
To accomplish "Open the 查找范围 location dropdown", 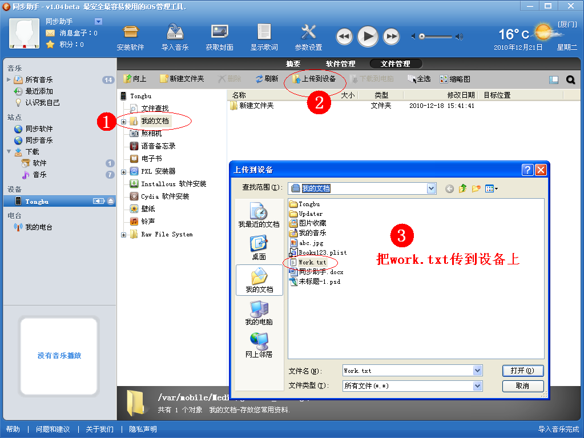I will coord(431,188).
